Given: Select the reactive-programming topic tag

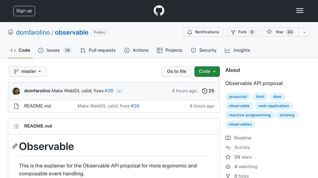Looking at the screenshot, I should [250, 115].
